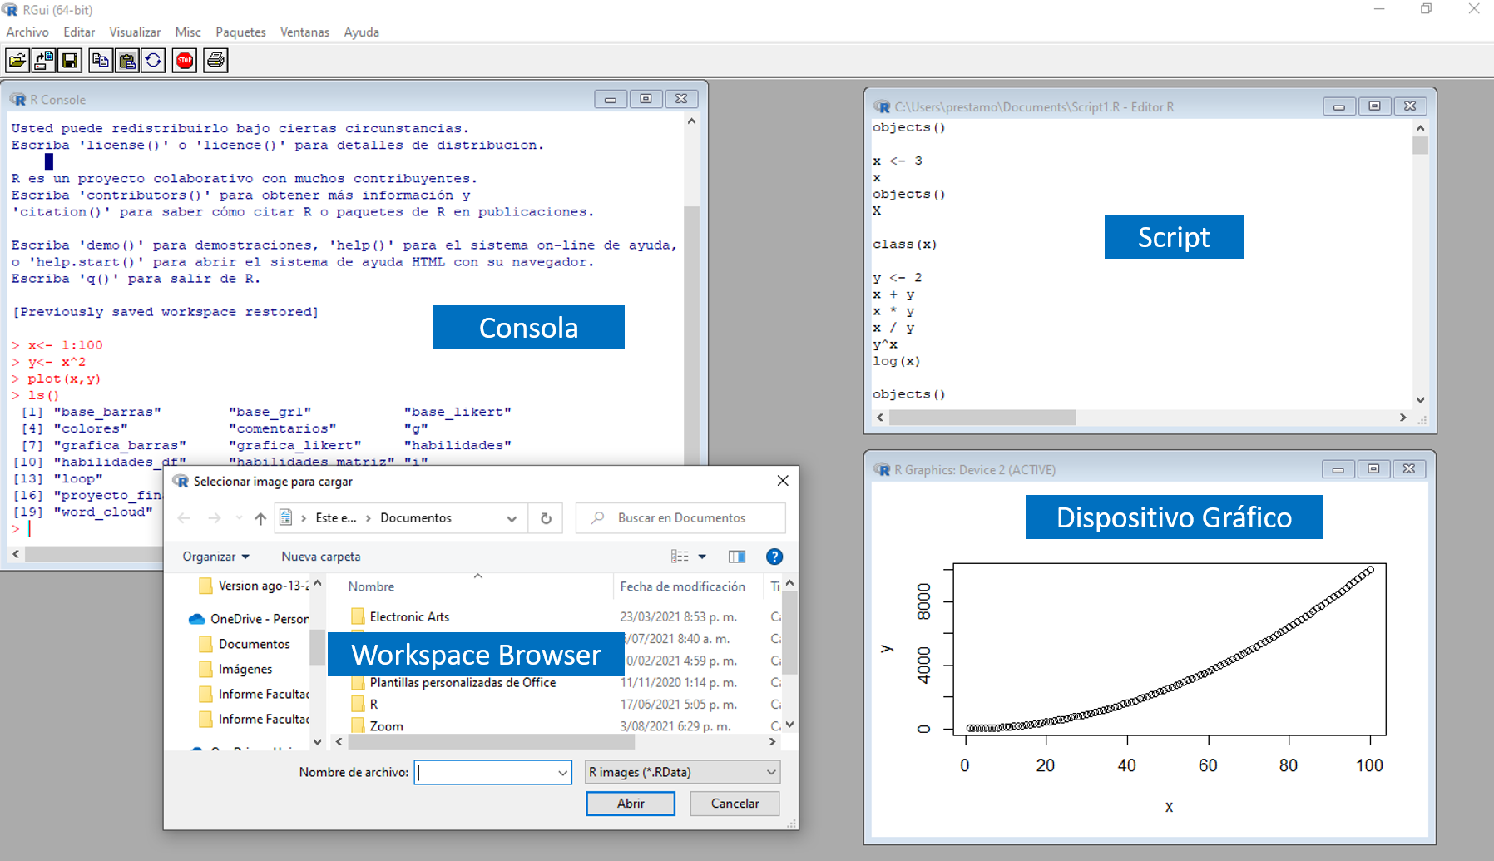Click the Paste clipboard icon
1494x861 pixels.
(x=127, y=61)
